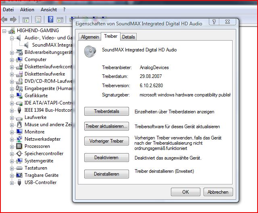Select the Treiber tab
Viewport: 258px width, 213px height.
pyautogui.click(x=110, y=36)
